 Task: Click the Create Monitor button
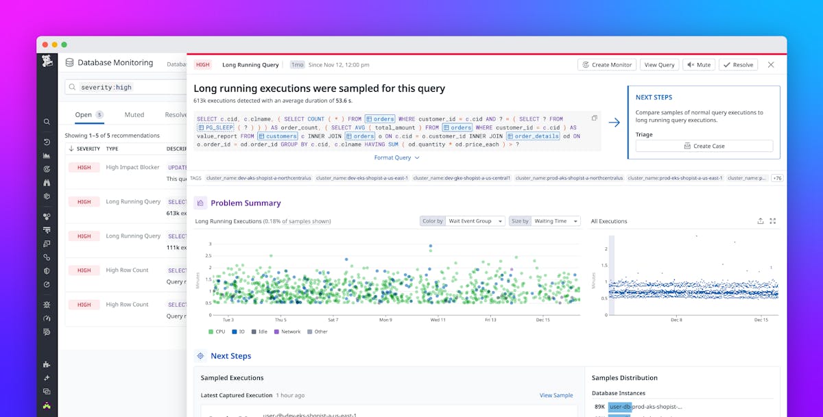(x=606, y=64)
